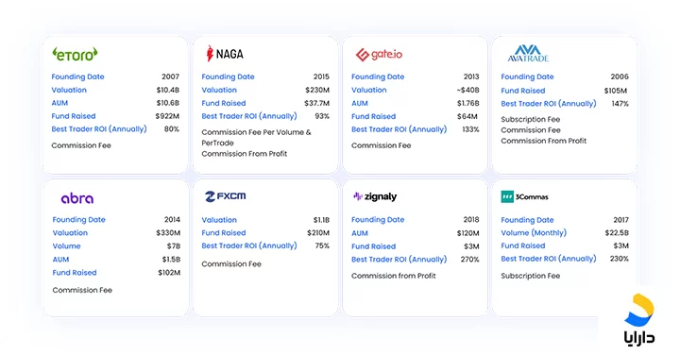Click the zignaly logo
680x355 pixels.
[x=375, y=196]
